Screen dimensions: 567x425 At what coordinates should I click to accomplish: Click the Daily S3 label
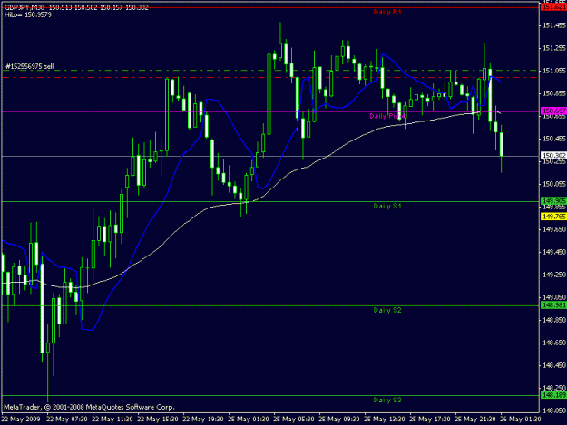click(x=387, y=401)
